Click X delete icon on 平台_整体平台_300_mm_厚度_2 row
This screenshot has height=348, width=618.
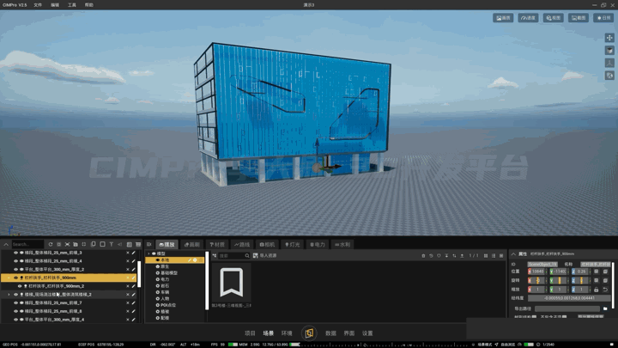127,270
